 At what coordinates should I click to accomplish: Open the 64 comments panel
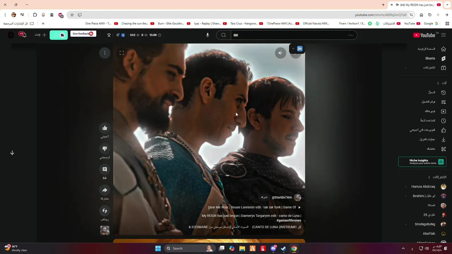tap(105, 169)
